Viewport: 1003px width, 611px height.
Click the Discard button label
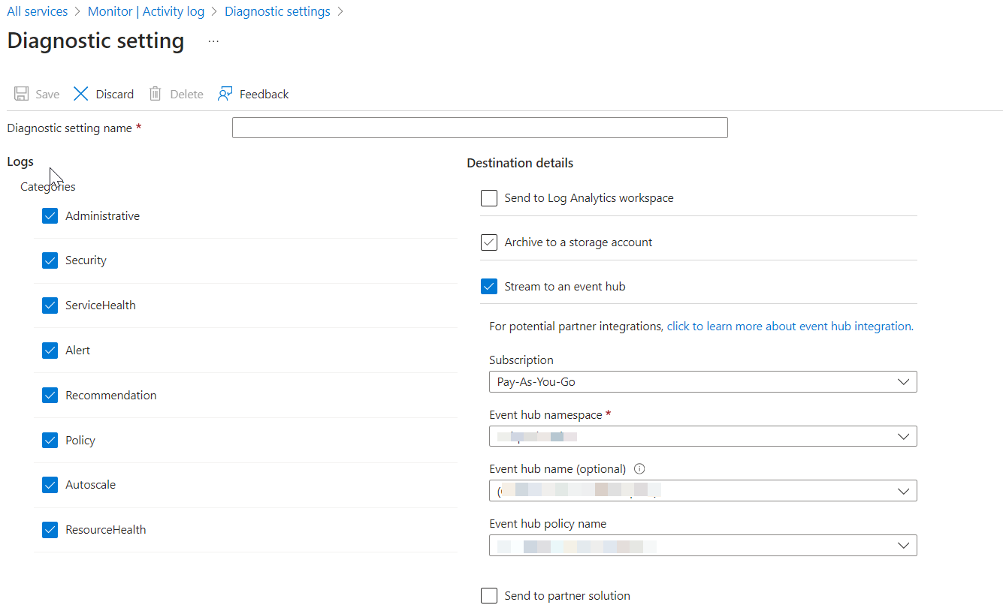click(115, 95)
